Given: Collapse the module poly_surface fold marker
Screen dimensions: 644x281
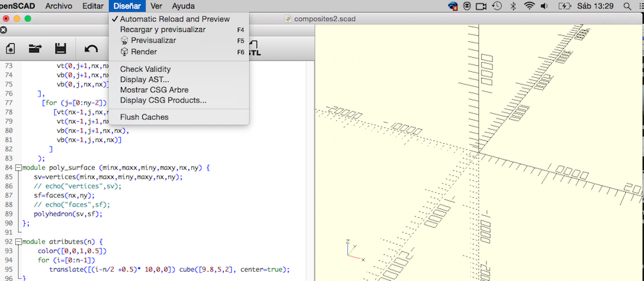Looking at the screenshot, I should click(x=17, y=168).
